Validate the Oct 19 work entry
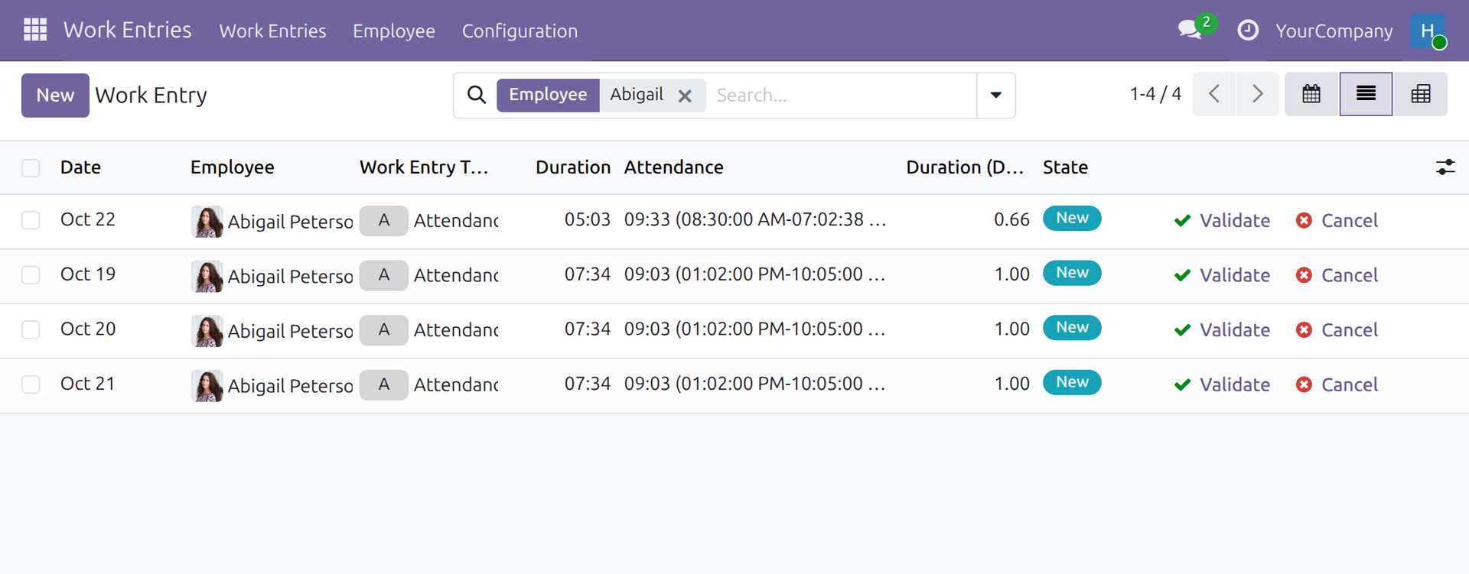 [1222, 275]
